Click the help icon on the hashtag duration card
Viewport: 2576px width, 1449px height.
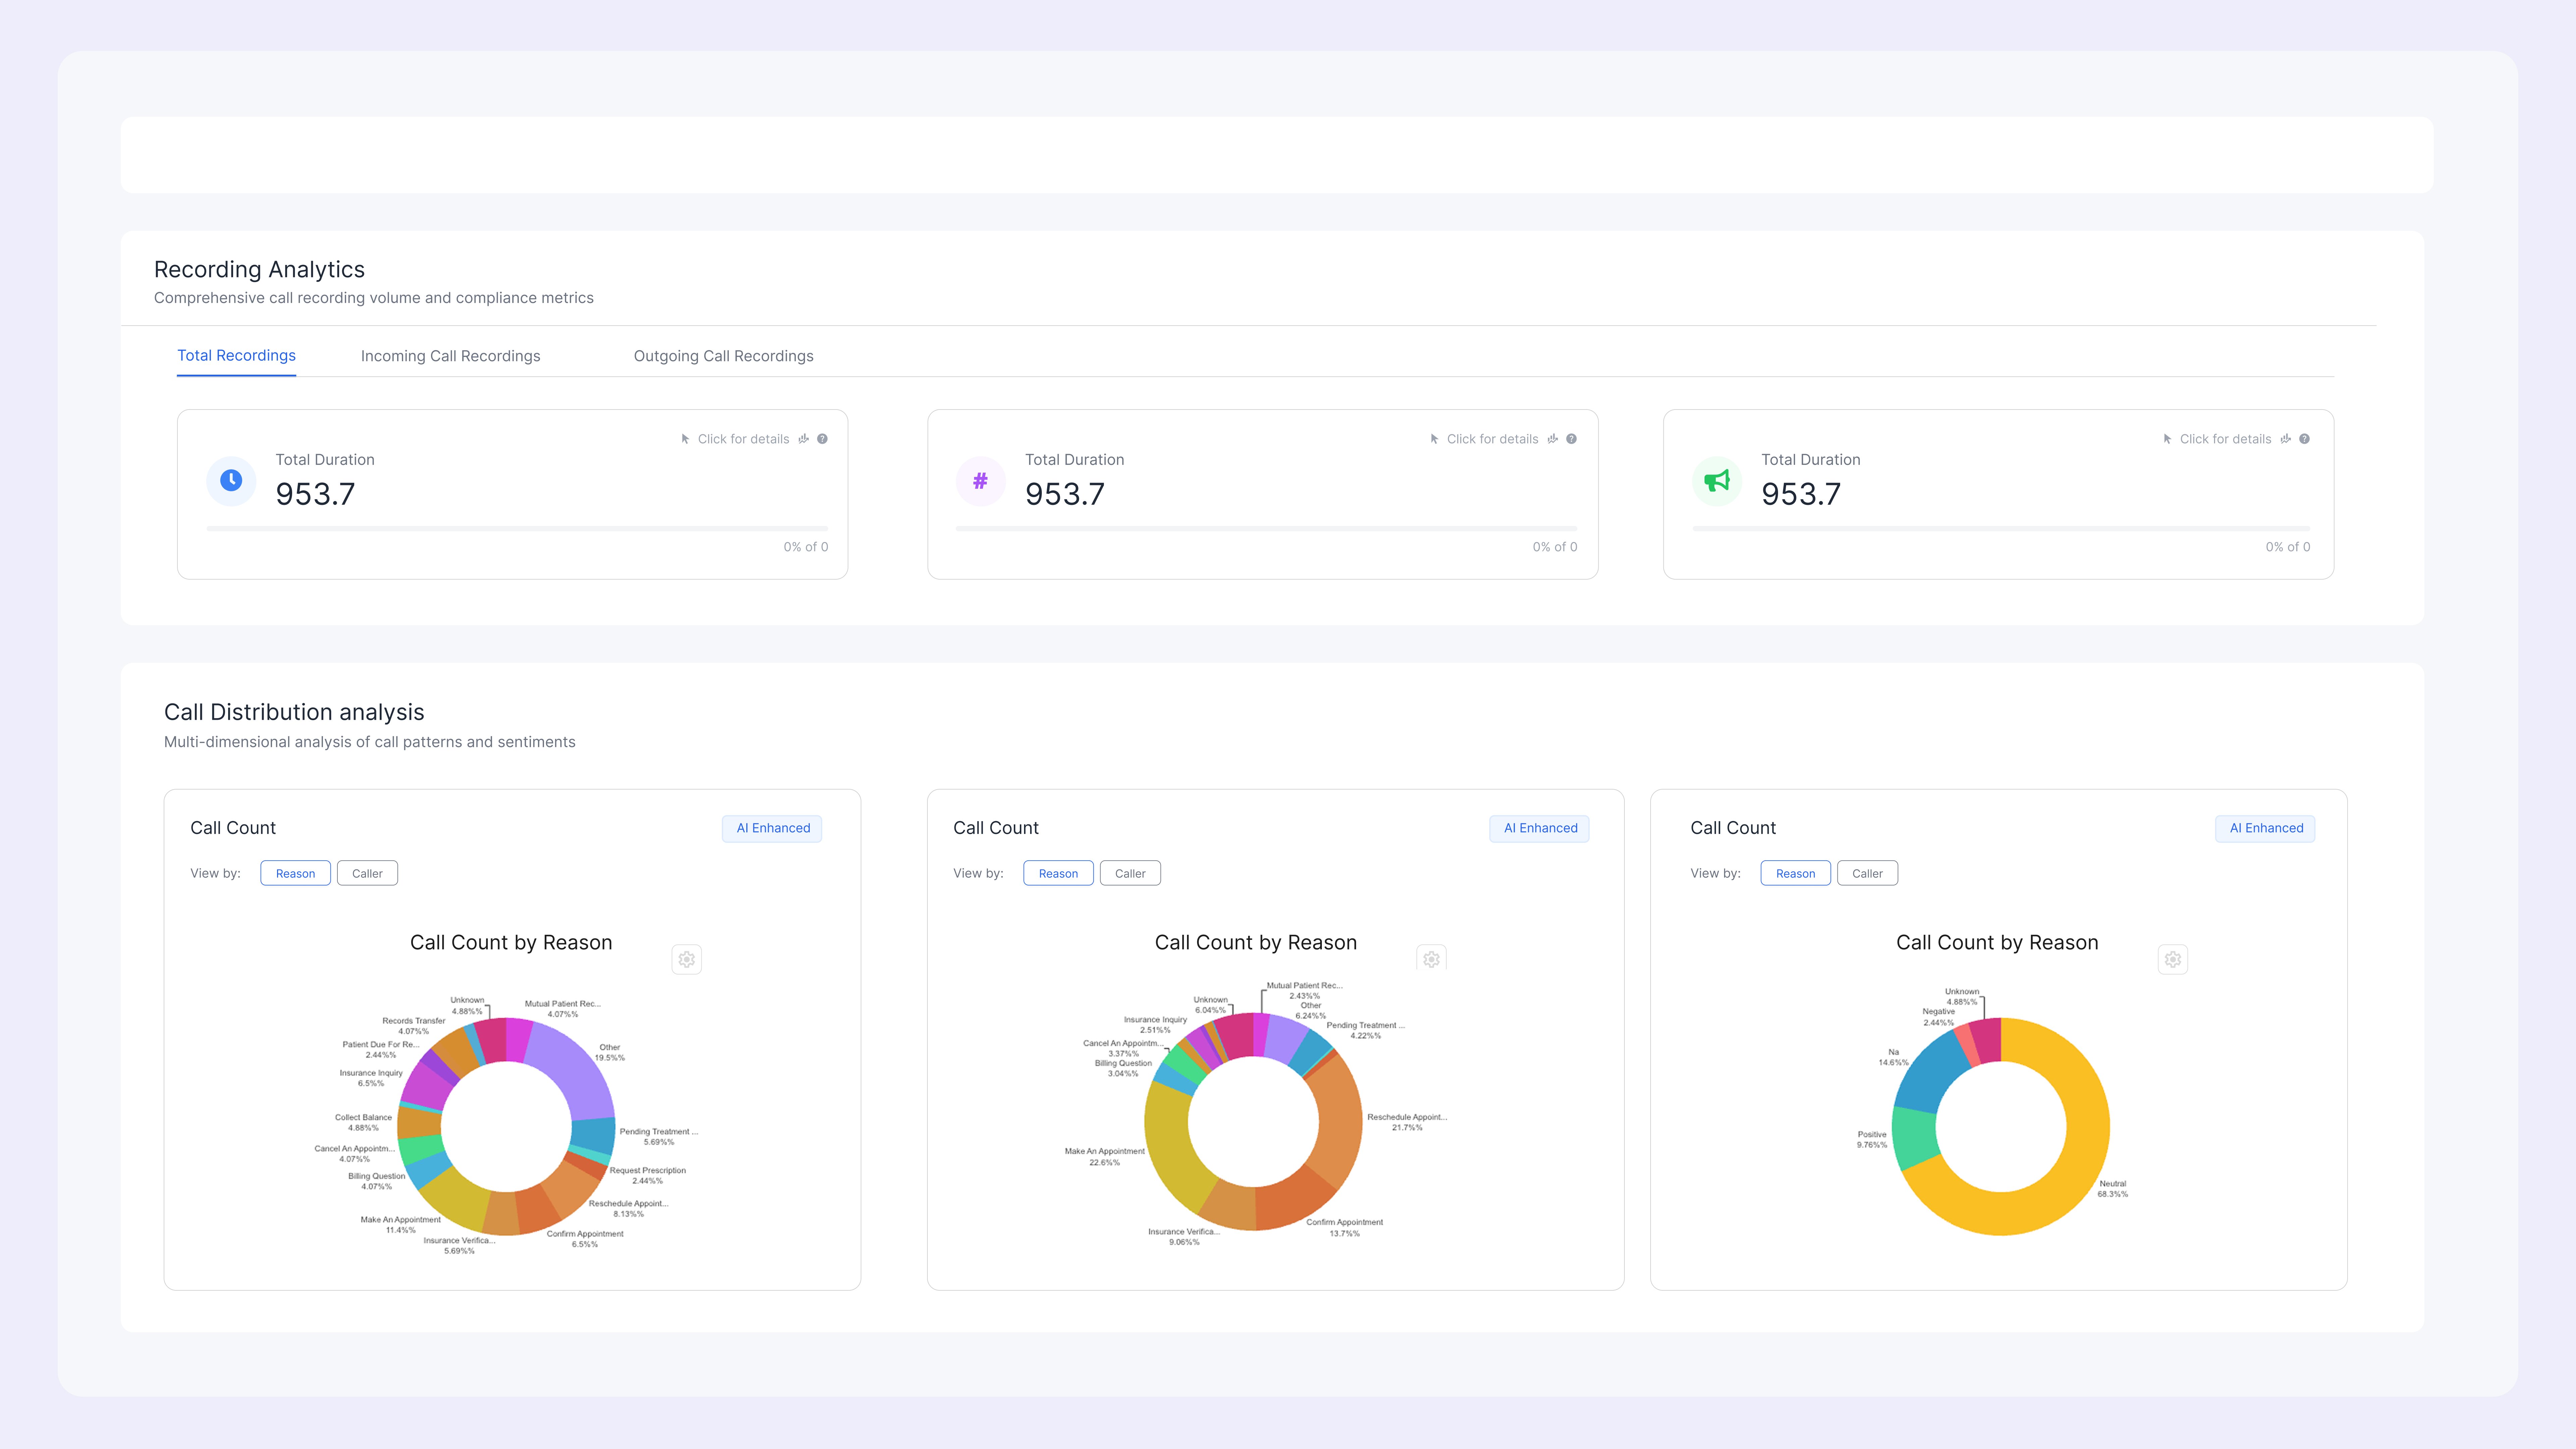click(x=1571, y=439)
